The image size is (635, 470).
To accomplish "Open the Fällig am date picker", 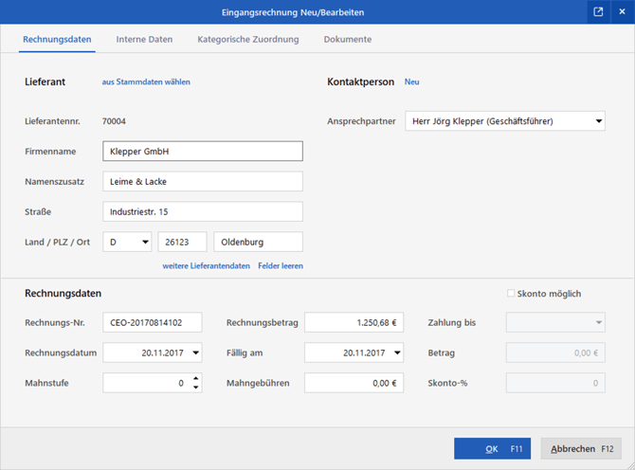I will point(396,352).
